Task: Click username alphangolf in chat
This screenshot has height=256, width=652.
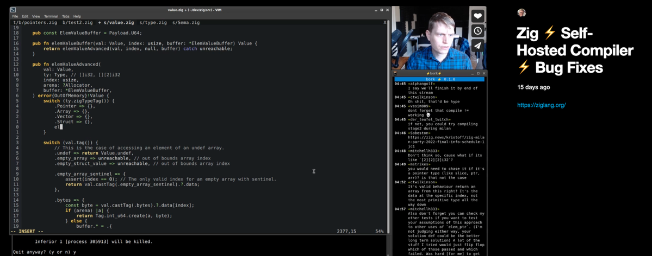Action: tap(422, 84)
